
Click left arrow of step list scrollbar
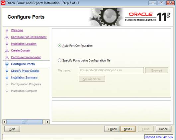pos(5,122)
